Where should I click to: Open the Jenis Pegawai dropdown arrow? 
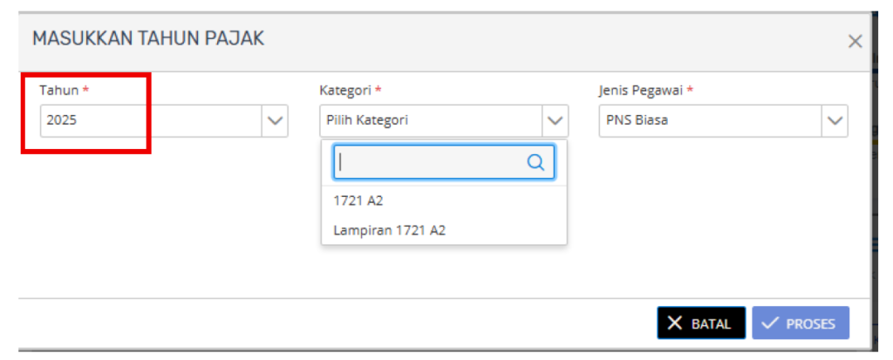coord(835,120)
